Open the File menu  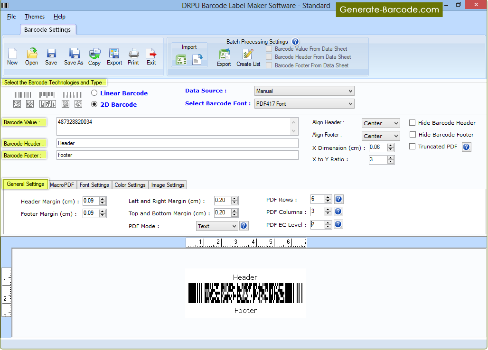11,17
